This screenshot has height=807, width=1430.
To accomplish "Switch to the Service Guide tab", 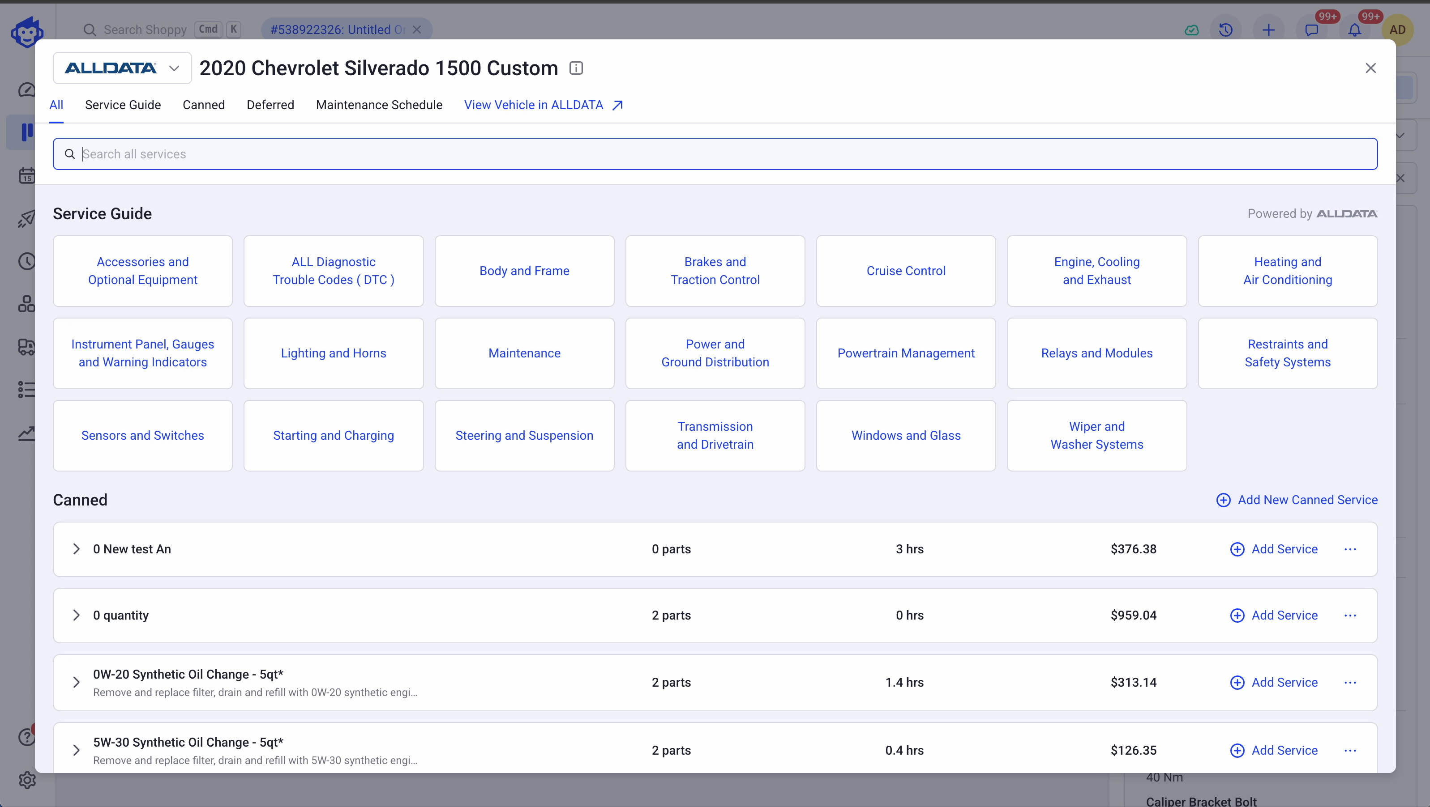I will click(123, 105).
